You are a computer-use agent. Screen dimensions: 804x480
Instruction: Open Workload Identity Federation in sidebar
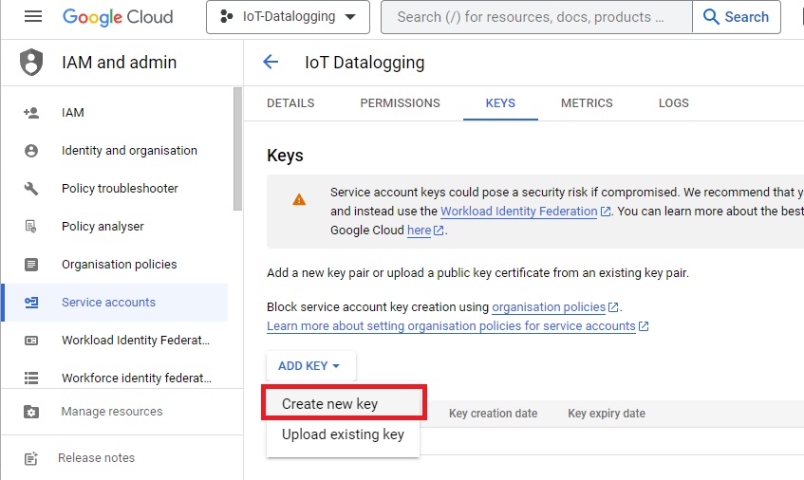(115, 341)
